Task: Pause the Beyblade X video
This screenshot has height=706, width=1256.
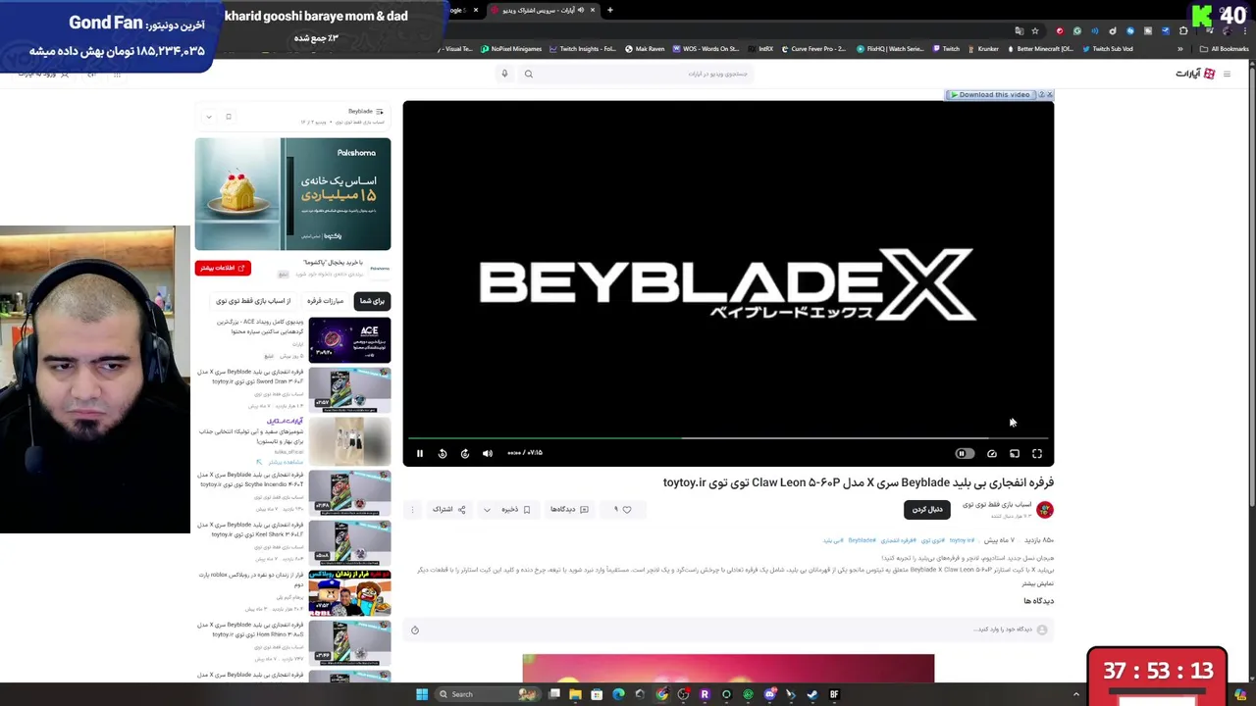Action: click(420, 453)
